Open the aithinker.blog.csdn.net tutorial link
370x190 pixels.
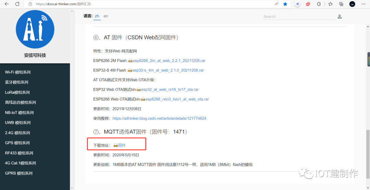click(x=159, y=118)
